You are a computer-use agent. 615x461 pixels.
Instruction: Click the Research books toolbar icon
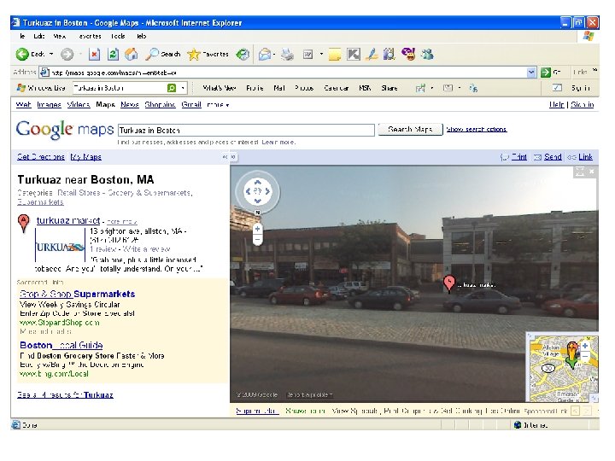(389, 54)
